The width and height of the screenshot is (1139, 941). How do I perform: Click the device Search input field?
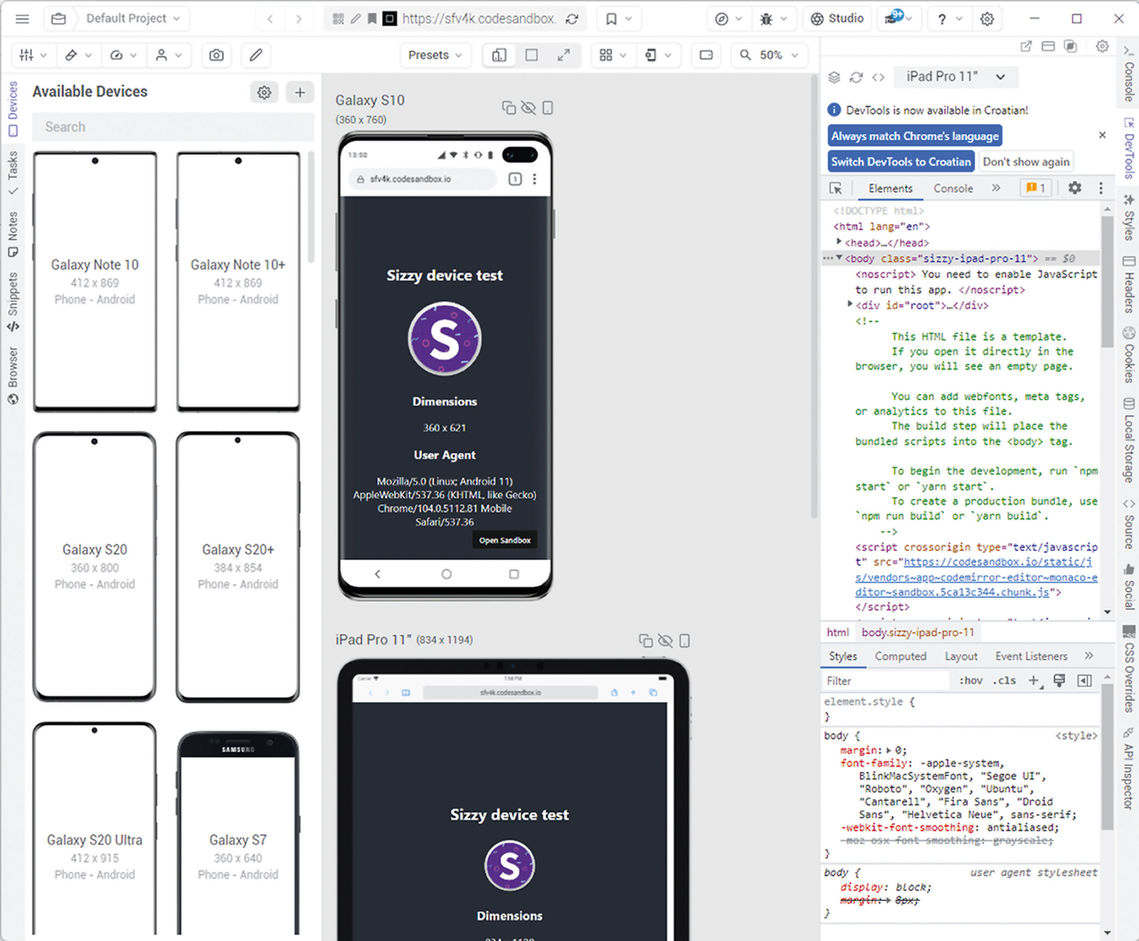(x=172, y=127)
